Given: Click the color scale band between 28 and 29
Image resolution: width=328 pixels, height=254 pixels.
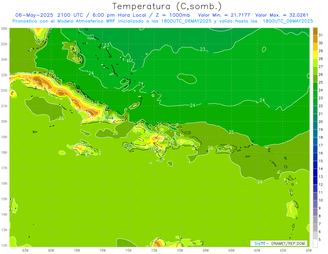Looking at the screenshot, I should (315, 55).
